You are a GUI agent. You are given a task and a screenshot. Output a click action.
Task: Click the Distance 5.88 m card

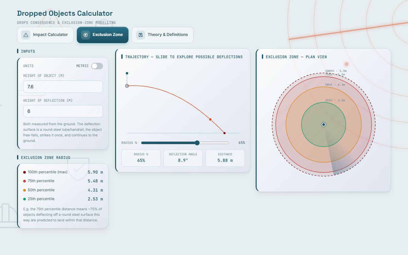click(225, 158)
